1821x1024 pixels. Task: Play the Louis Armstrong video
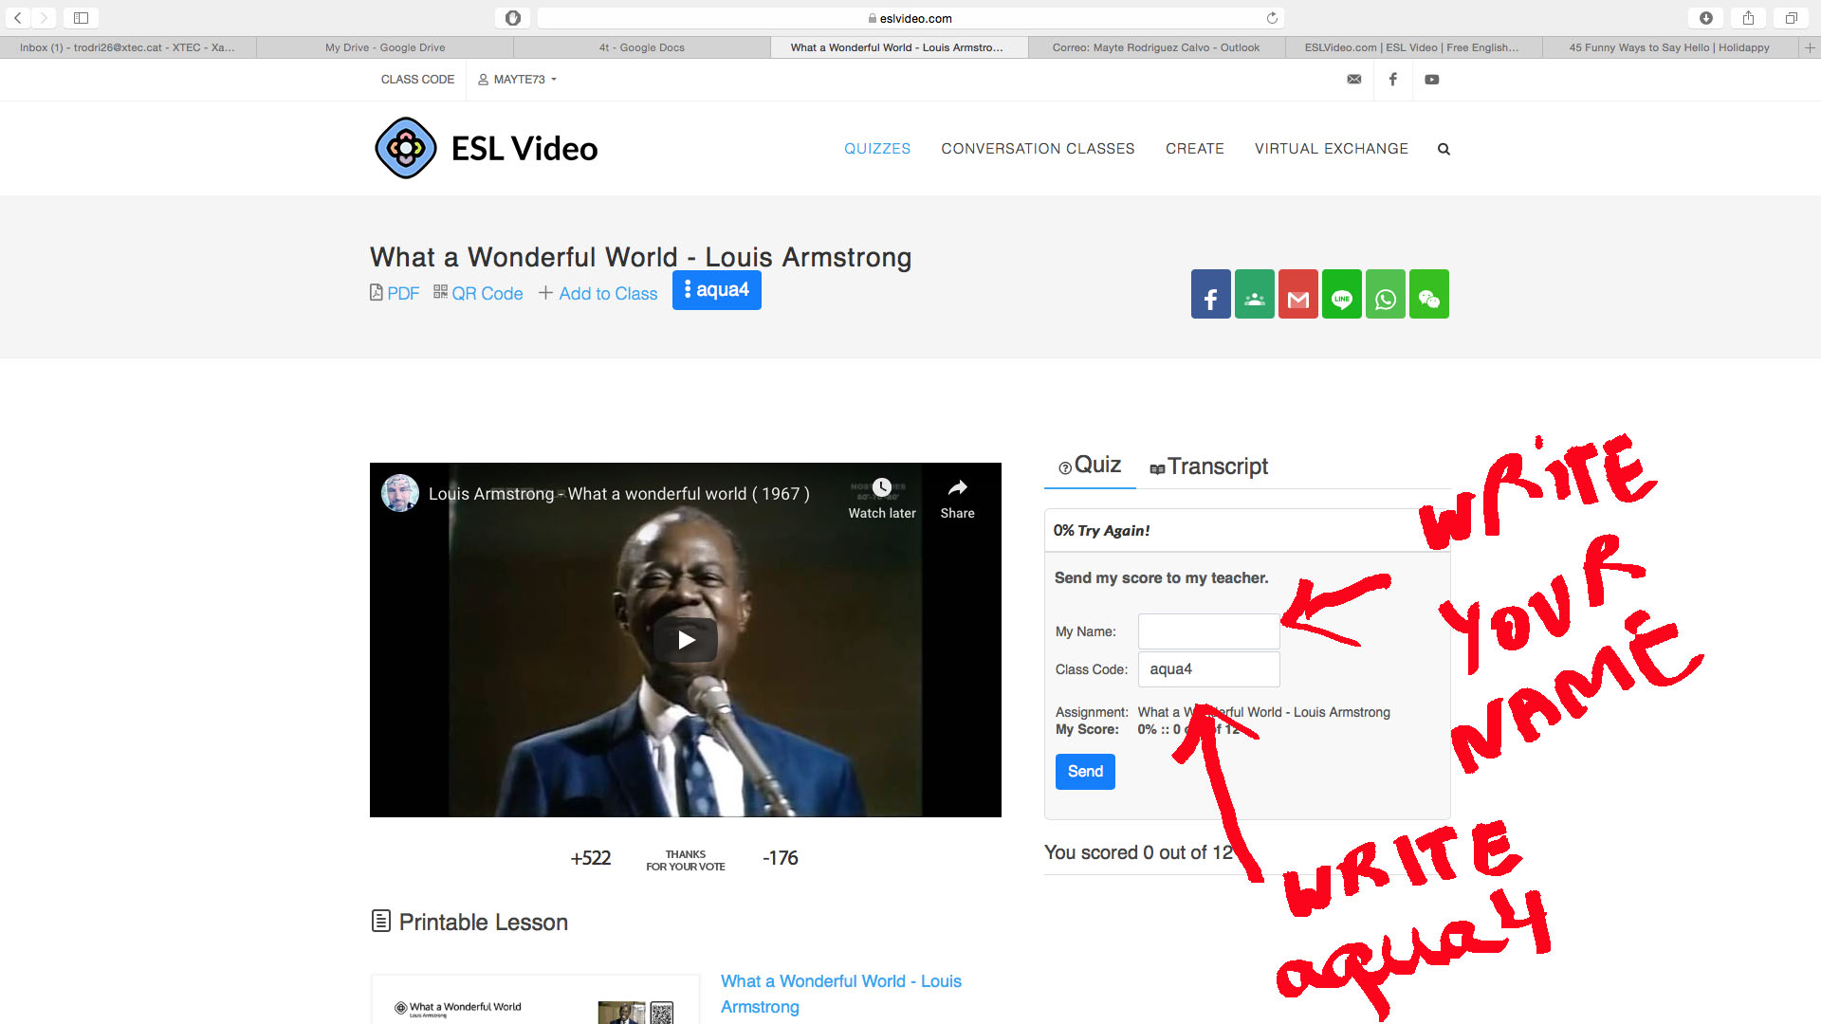(685, 640)
